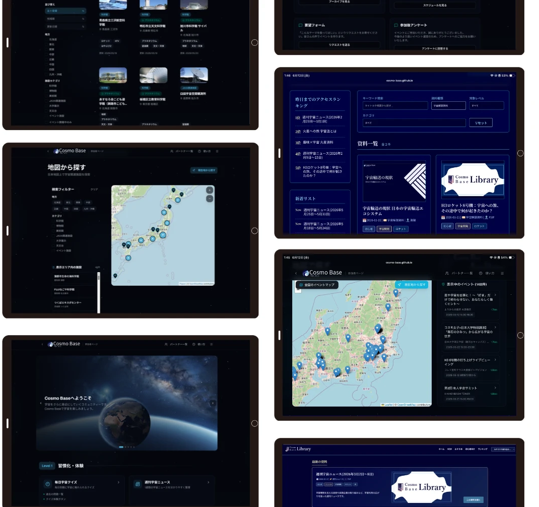Check JAXA関連施設 category on 地図から探す screen
This screenshot has width=539, height=507.
coord(54,236)
